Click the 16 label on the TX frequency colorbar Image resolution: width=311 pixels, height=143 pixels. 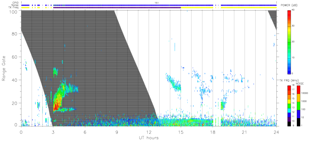293,94
